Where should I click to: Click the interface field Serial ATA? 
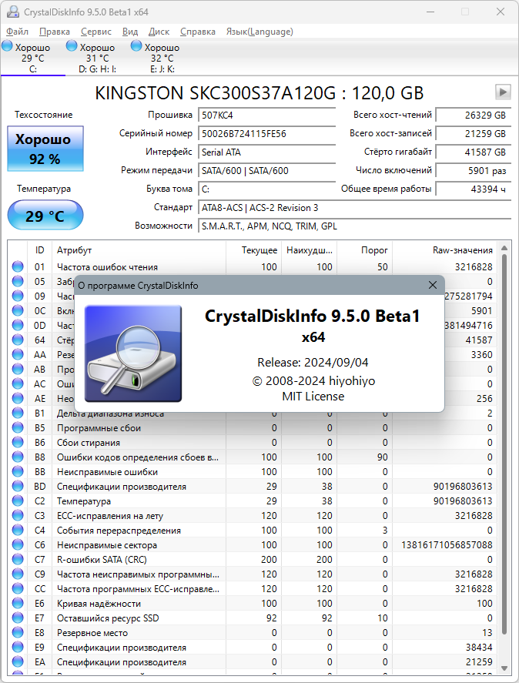pyautogui.click(x=266, y=152)
